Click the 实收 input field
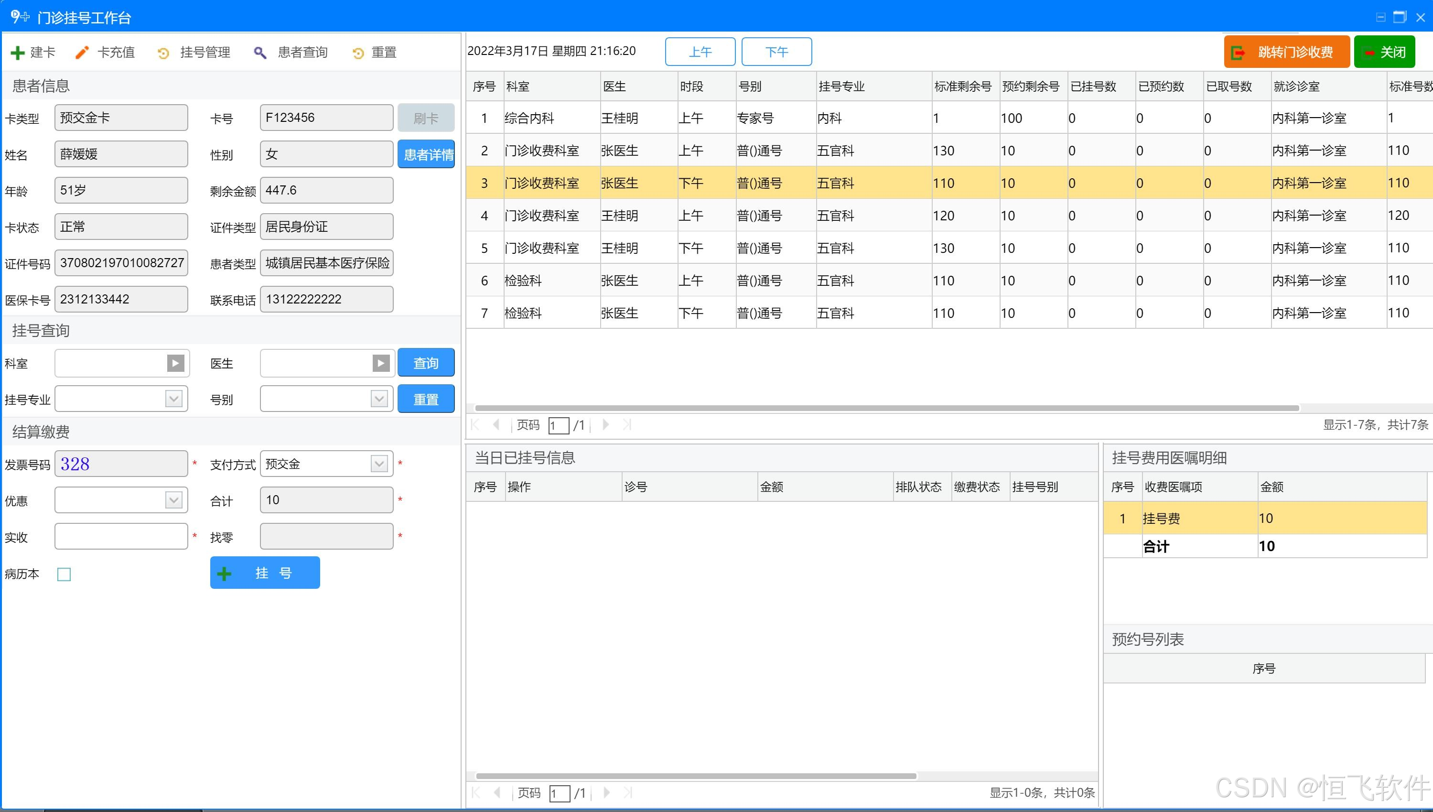Screen dimensions: 1433x812 (121, 537)
